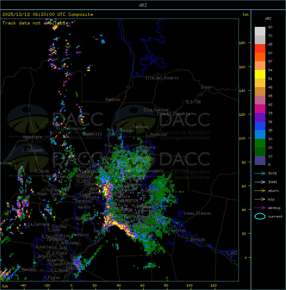Image resolution: width=286 pixels, height=290 pixels.
Task: Select the light gray 70-80 dBZ swatch
Action: (260, 31)
